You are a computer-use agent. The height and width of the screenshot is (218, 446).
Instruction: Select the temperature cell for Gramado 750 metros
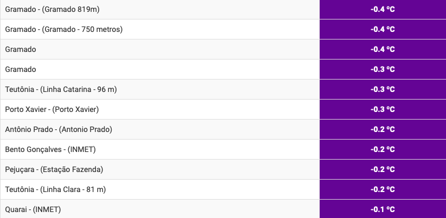[x=383, y=29]
